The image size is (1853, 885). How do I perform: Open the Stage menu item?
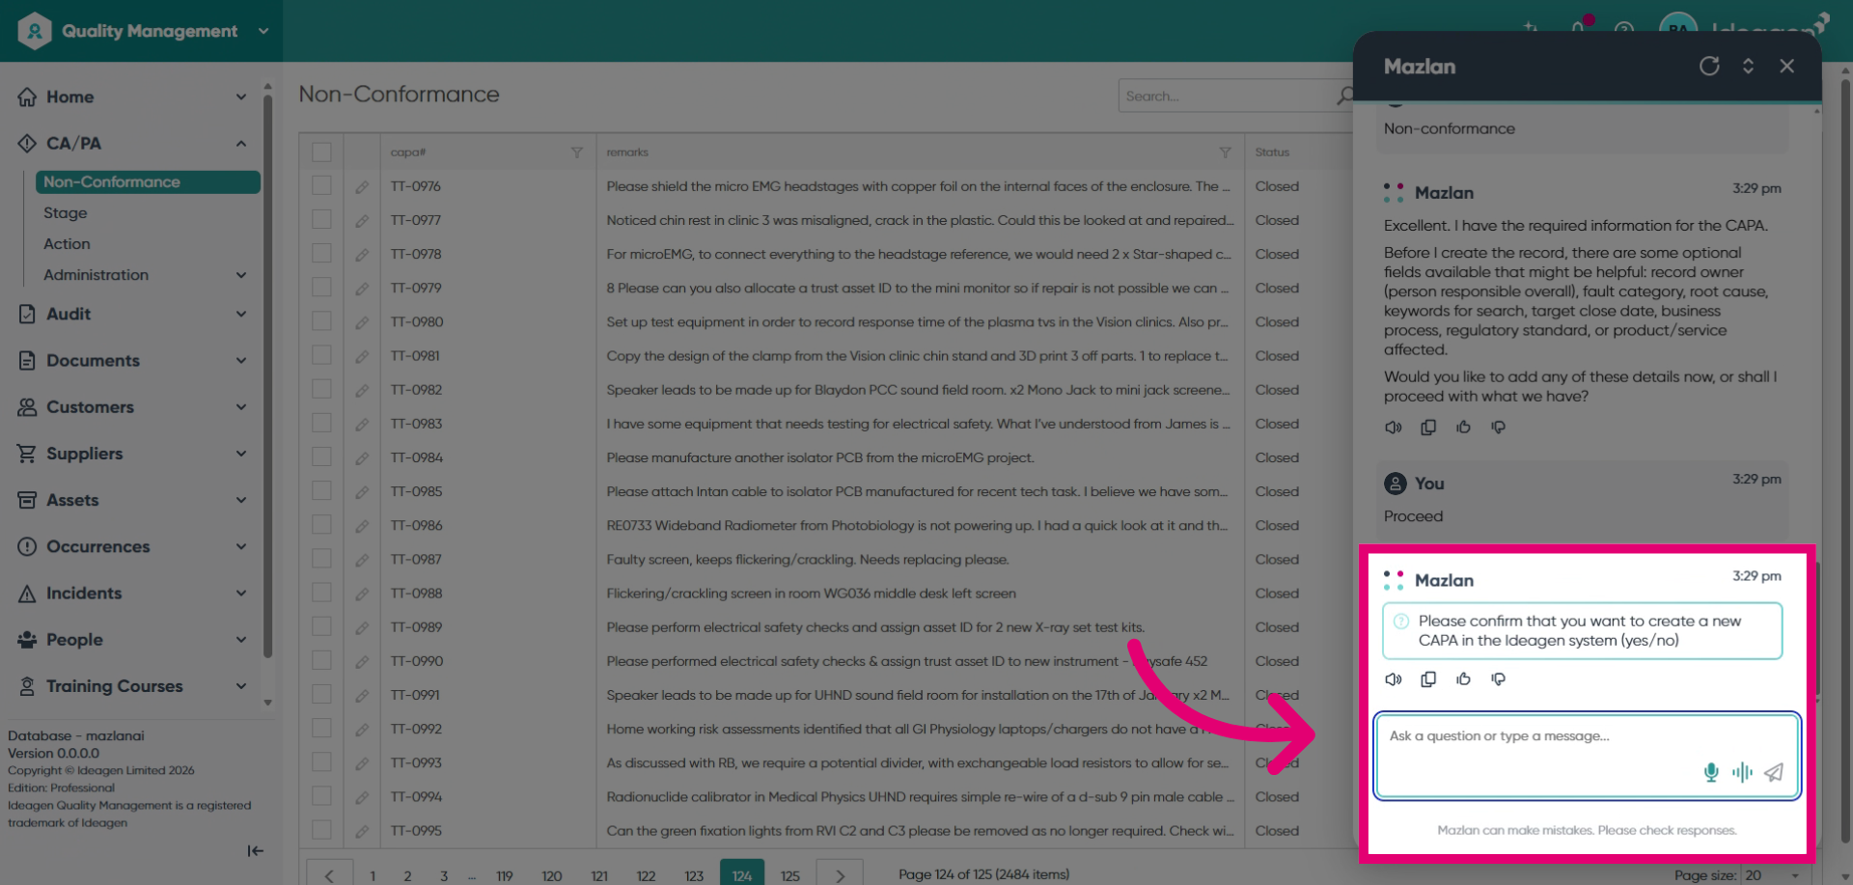(66, 212)
